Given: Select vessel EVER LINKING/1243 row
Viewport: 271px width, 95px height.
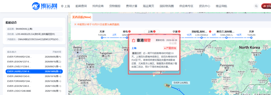Looking at the screenshot, I should [x=34, y=76].
